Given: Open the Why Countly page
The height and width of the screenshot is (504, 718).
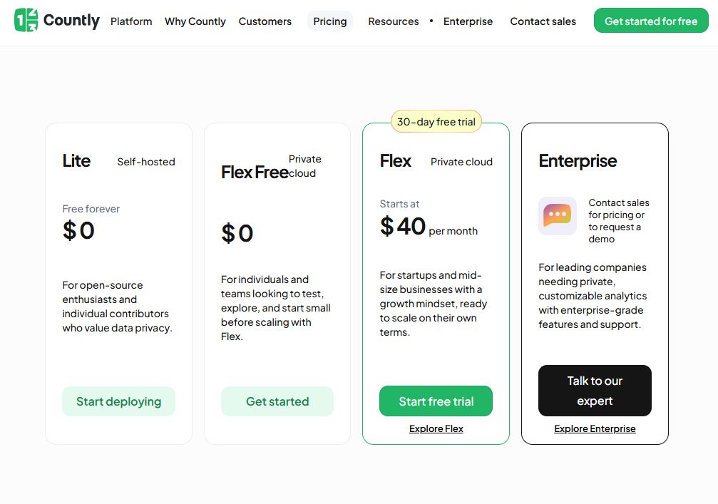Looking at the screenshot, I should (195, 21).
